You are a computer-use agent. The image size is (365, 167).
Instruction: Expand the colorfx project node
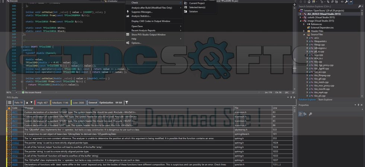pos(301,17)
